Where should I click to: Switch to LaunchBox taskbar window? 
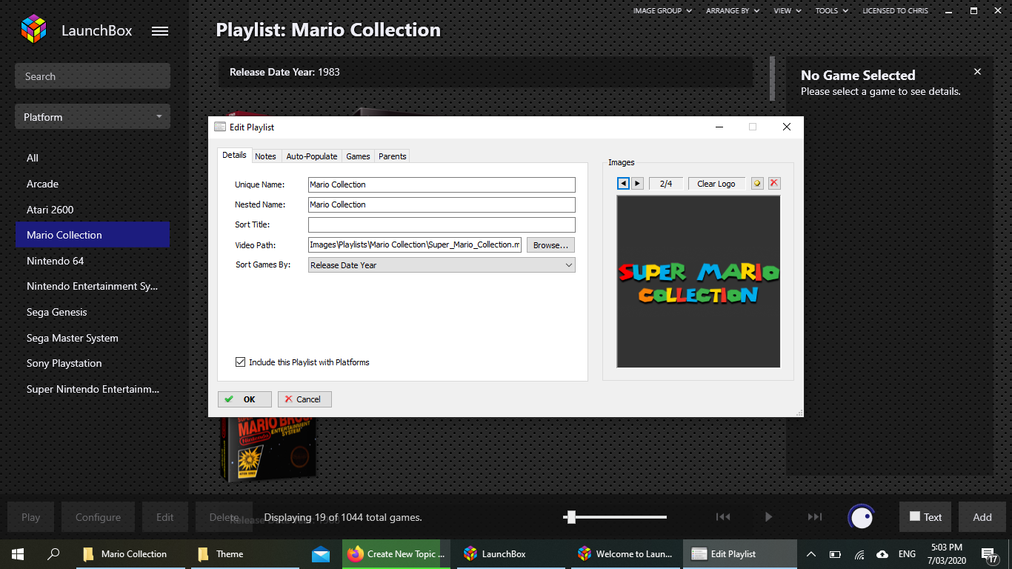tap(511, 553)
